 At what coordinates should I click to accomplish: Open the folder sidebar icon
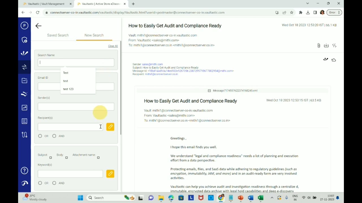(24, 81)
